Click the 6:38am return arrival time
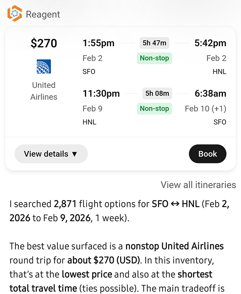 coord(210,93)
